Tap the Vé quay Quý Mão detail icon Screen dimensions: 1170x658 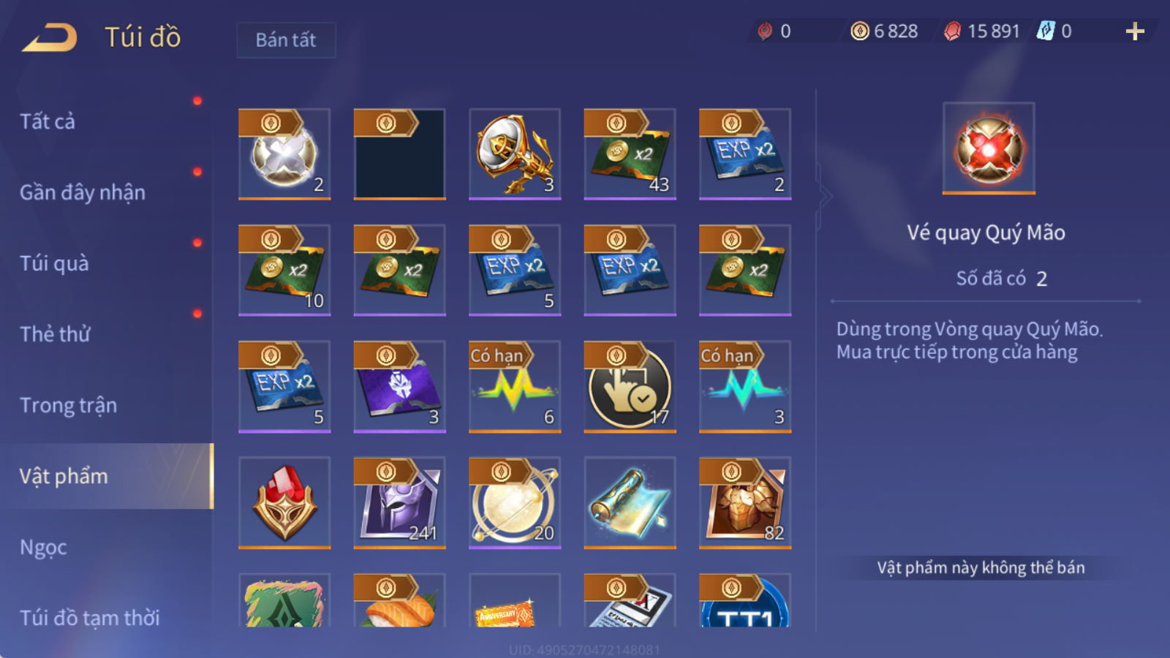(x=989, y=148)
